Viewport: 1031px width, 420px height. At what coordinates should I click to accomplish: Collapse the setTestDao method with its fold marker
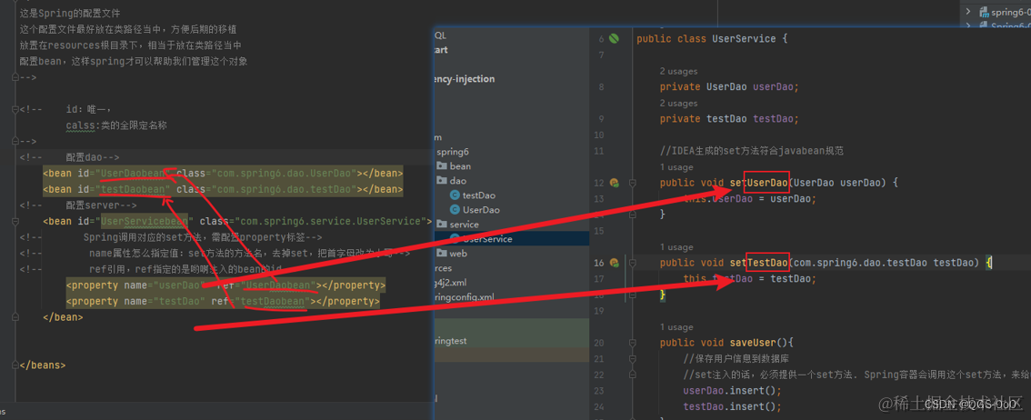click(633, 263)
